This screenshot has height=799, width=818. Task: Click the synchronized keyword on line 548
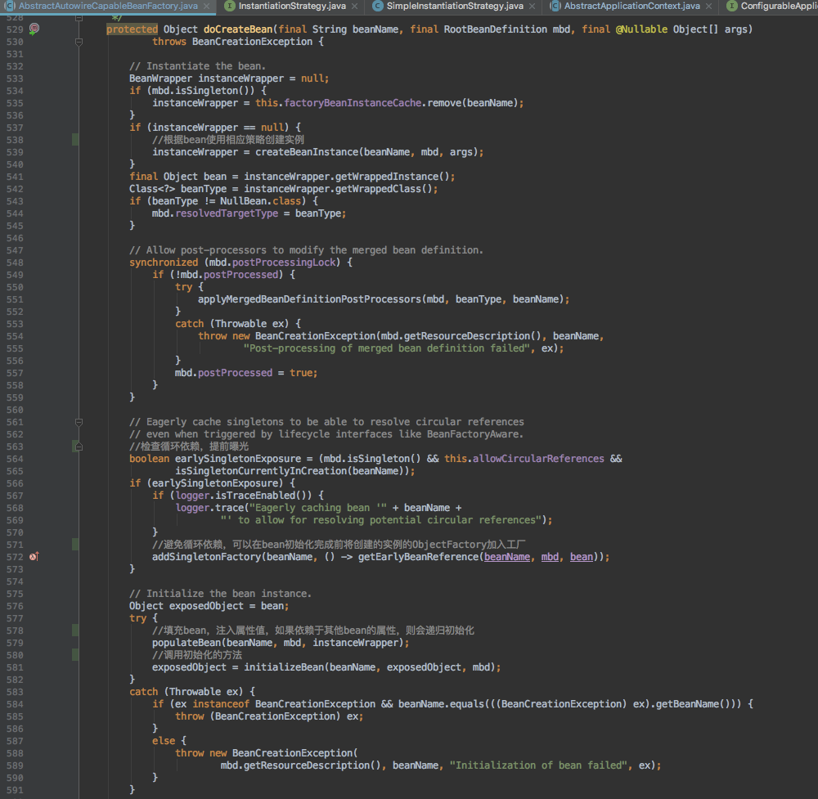pos(164,263)
